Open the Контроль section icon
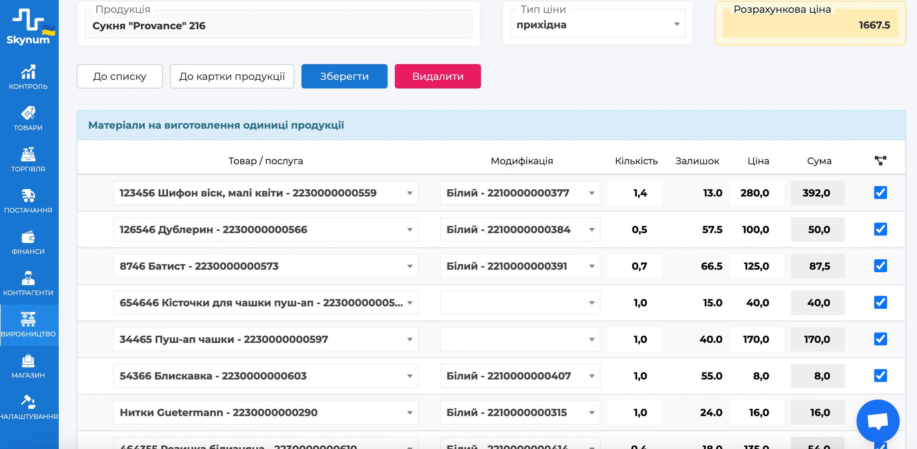Screen dimensions: 917x449 click(x=28, y=72)
